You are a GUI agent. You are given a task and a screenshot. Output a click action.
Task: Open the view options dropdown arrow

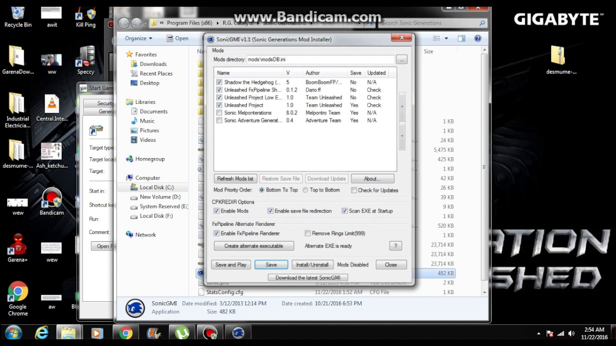point(446,38)
